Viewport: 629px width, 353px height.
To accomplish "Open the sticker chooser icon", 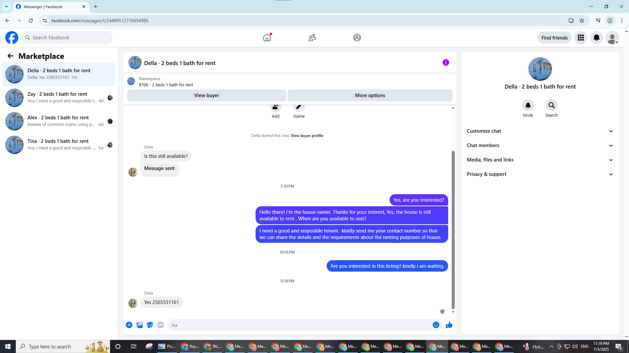I will [x=150, y=325].
